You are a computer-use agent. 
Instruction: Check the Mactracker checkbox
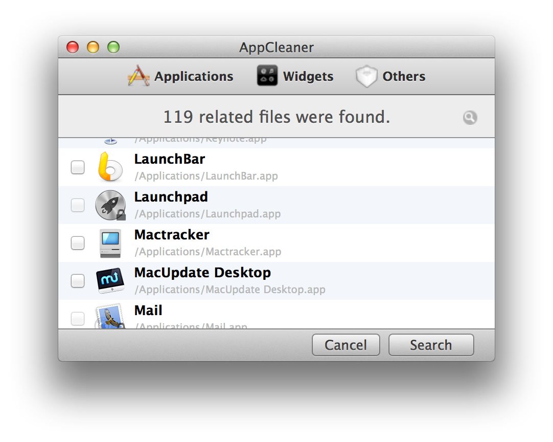[78, 243]
